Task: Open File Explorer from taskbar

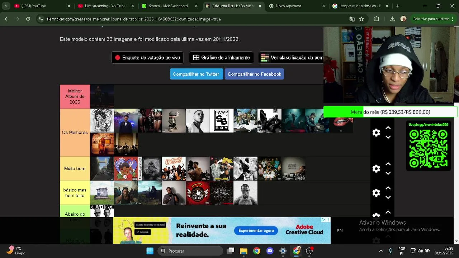Action: [243, 251]
